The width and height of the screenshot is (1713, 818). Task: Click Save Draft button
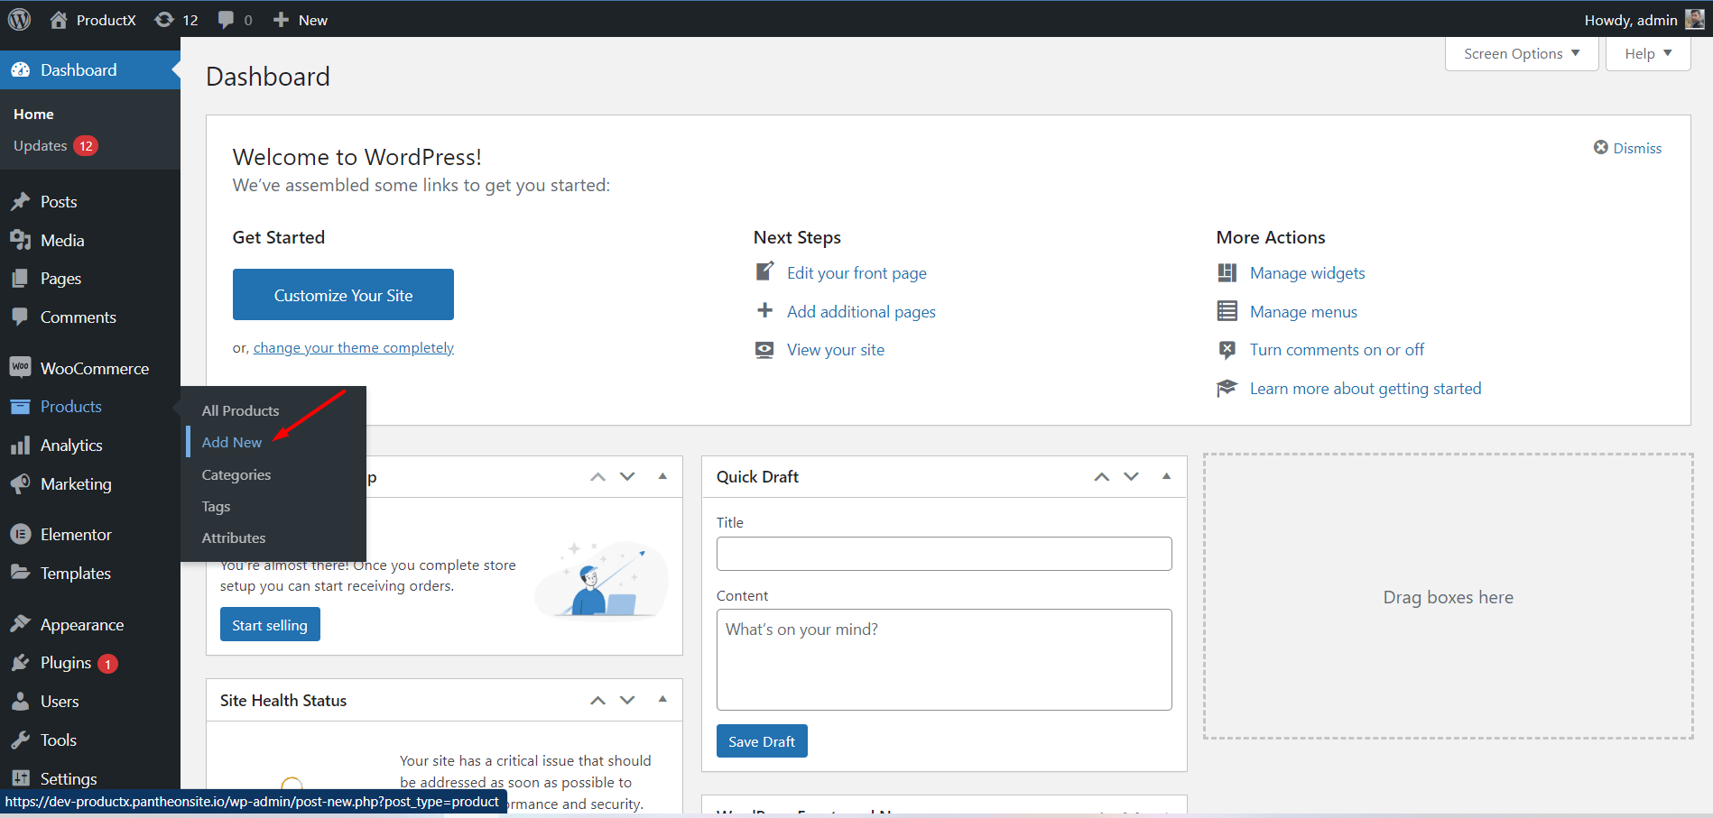coord(762,741)
